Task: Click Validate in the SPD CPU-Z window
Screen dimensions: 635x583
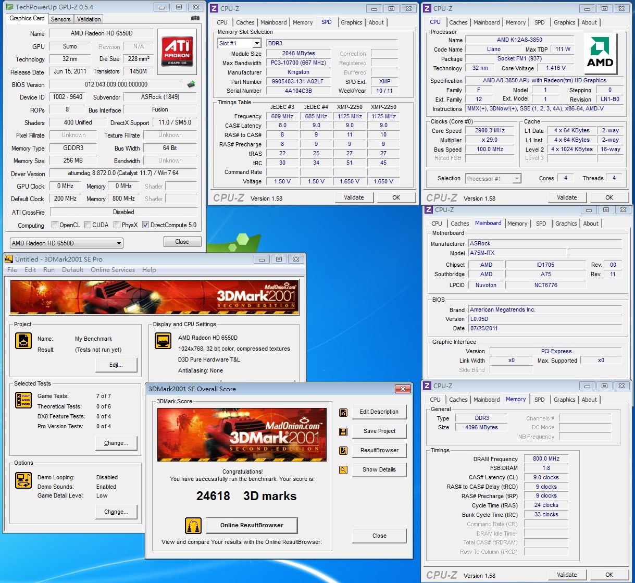Action: (x=354, y=197)
